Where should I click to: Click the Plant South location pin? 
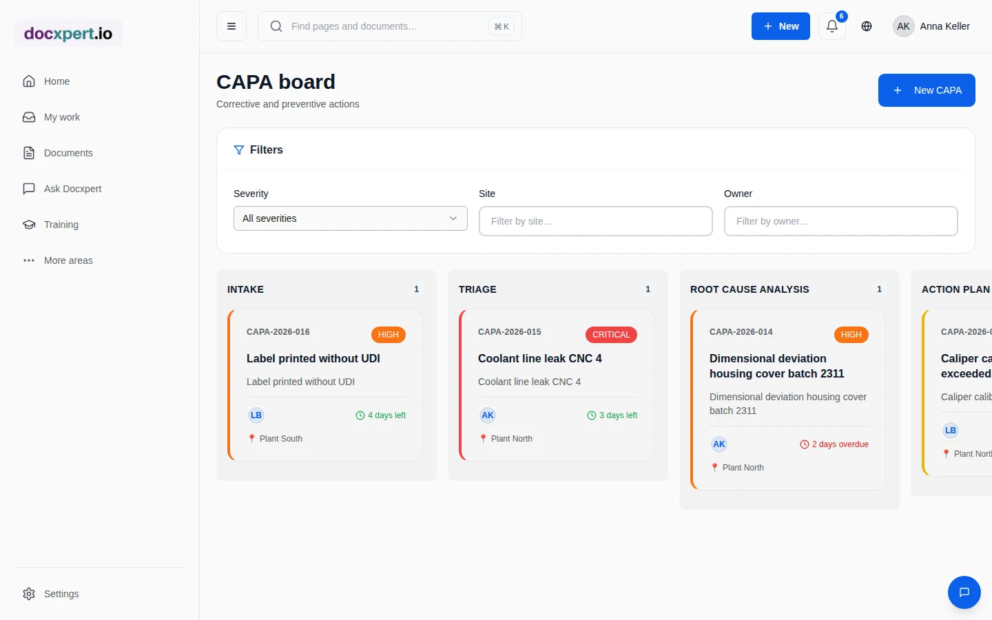coord(252,439)
